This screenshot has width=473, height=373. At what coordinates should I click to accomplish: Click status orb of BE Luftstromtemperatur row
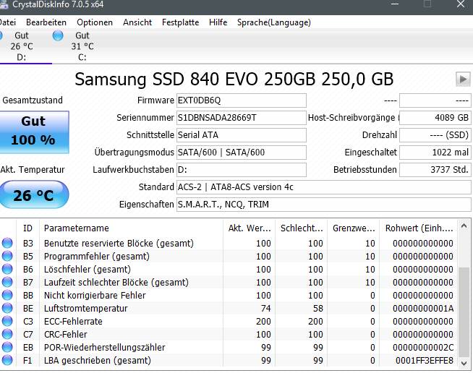[x=7, y=308]
